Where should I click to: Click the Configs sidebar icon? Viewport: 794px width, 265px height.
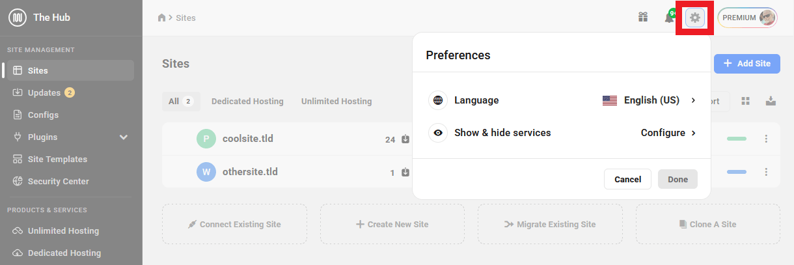[x=18, y=115]
